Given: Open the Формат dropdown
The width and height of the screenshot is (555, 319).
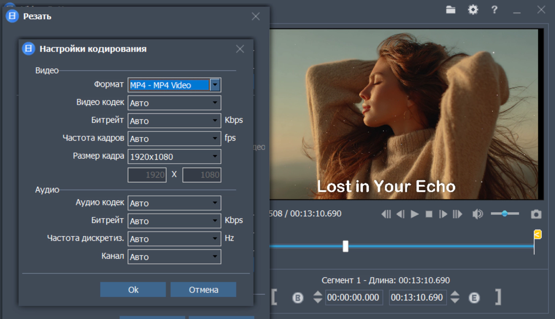Looking at the screenshot, I should [215, 85].
